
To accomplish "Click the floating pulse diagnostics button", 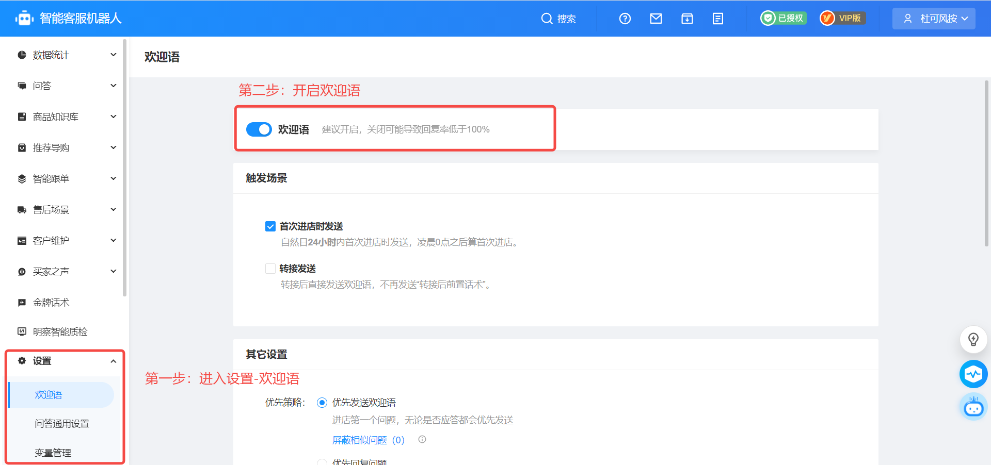I will tap(973, 374).
